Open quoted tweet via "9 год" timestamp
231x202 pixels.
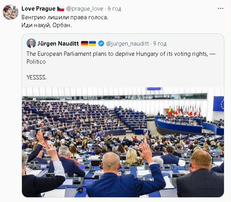pyautogui.click(x=160, y=44)
